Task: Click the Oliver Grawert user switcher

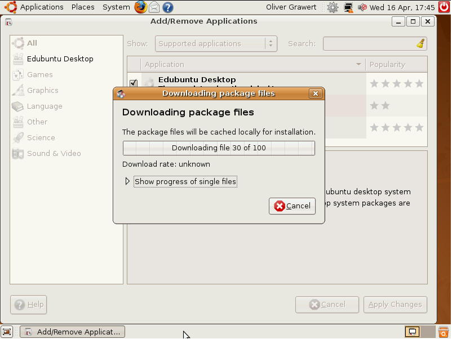Action: (291, 7)
